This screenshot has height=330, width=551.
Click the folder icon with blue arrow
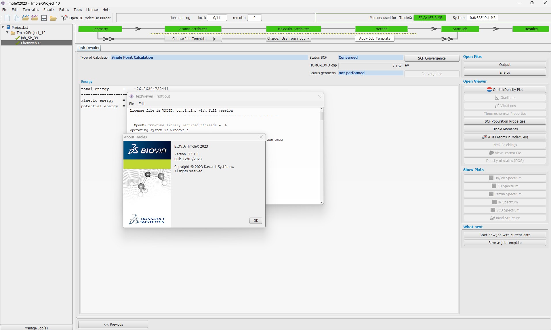click(26, 18)
